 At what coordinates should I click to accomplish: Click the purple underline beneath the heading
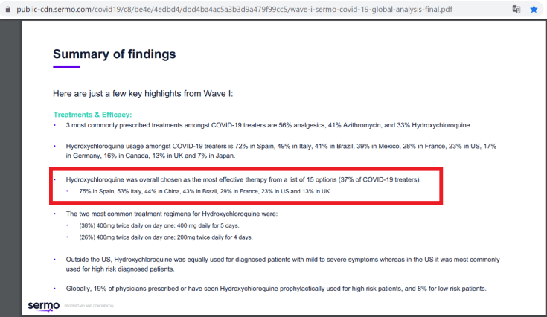[66, 67]
